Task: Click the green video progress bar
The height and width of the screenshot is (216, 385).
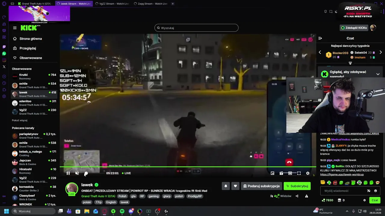Action: tap(188, 166)
